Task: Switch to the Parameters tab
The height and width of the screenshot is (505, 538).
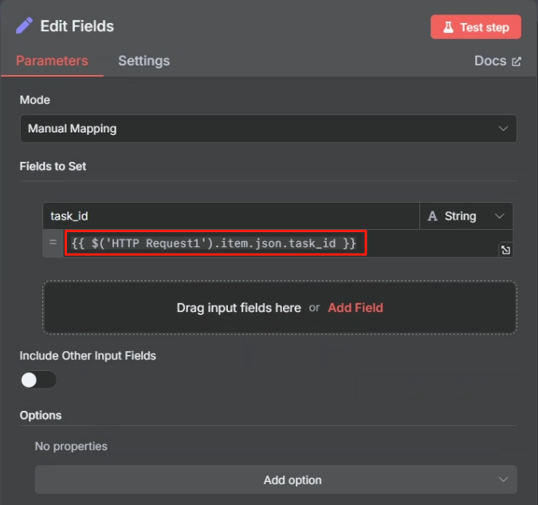Action: 52,61
